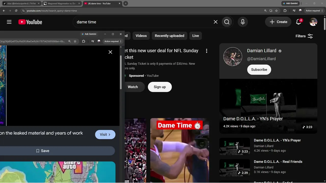Open the YouTube guide hamburger menu
The height and width of the screenshot is (183, 326).
tap(9, 22)
